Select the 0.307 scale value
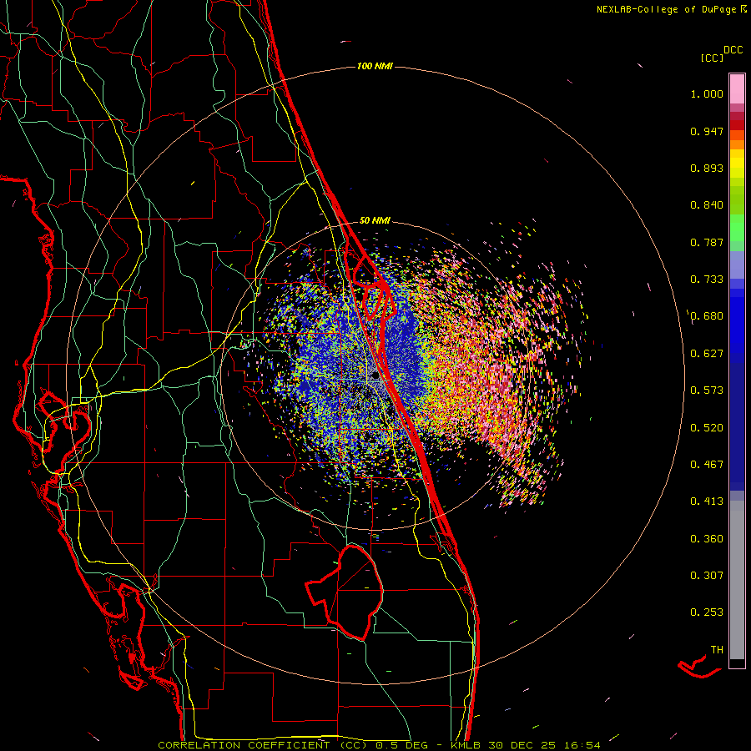This screenshot has height=751, width=751. pos(707,576)
